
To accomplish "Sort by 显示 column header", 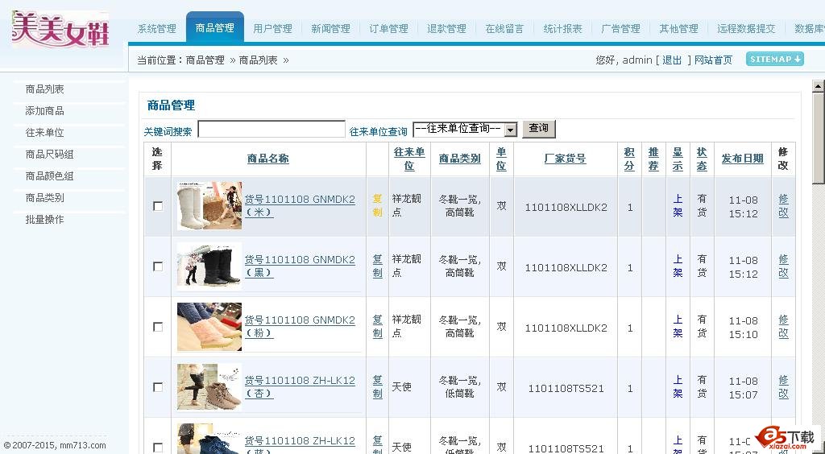I will click(678, 159).
